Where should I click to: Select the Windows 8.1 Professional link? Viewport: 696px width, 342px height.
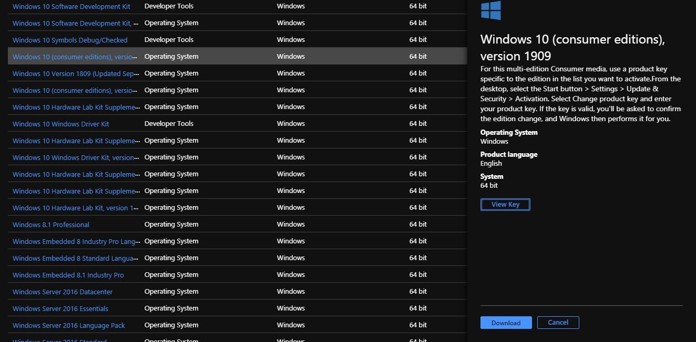click(51, 225)
